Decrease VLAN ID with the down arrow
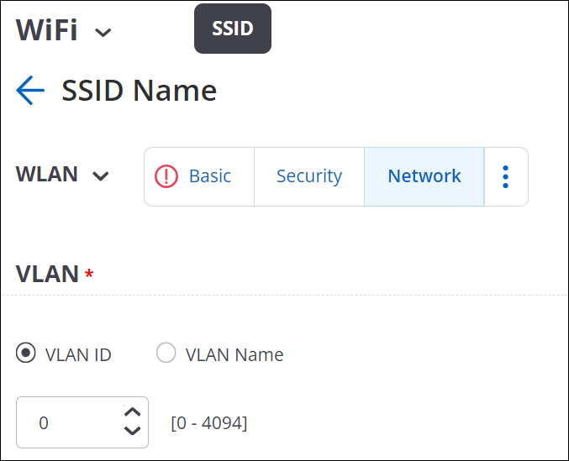569x461 pixels. click(133, 431)
